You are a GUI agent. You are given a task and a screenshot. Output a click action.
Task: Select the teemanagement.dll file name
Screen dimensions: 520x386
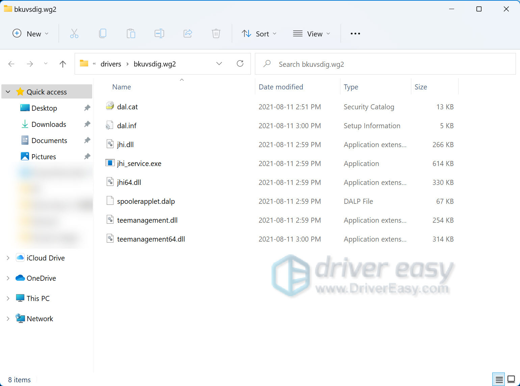[147, 220]
